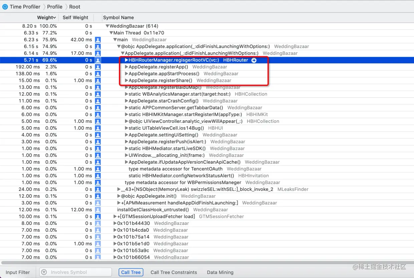This screenshot has width=414, height=278.
Task: Open the focus arrow beside HBHRouter
Action: (254, 60)
